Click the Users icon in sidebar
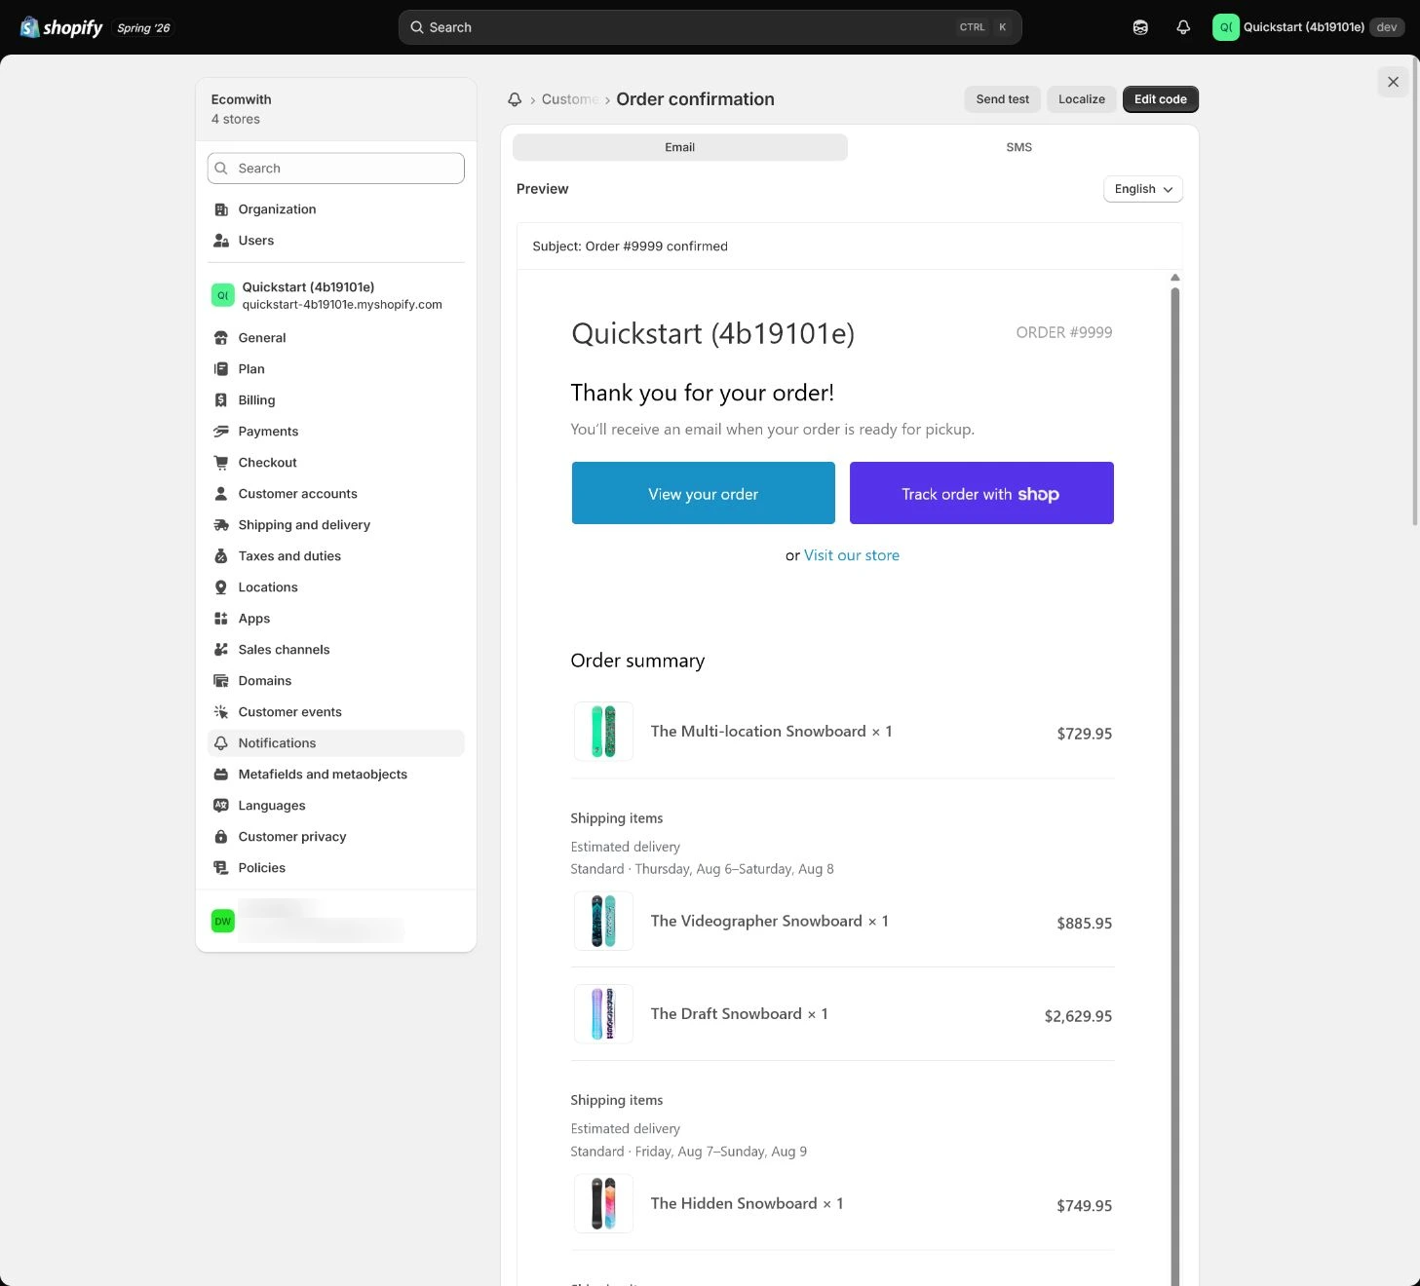The image size is (1420, 1286). click(221, 241)
